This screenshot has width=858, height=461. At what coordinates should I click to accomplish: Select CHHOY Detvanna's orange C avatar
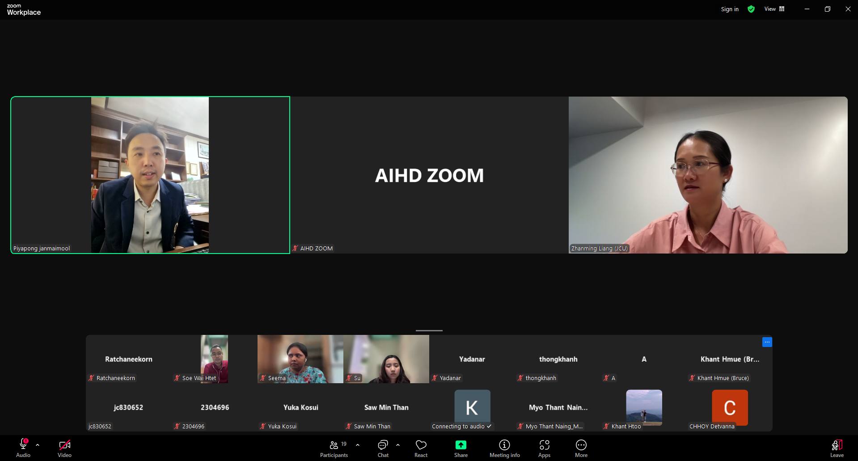tap(730, 407)
